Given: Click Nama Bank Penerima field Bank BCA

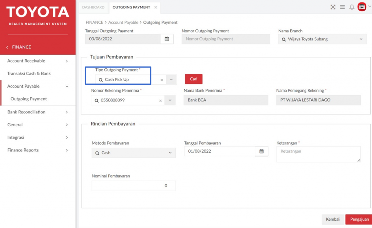Looking at the screenshot, I should tap(226, 100).
